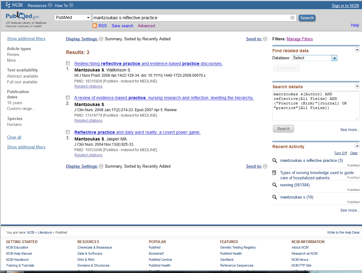Click See more under Recent Activity
Image resolution: width=362 pixels, height=273 pixels.
click(x=349, y=210)
